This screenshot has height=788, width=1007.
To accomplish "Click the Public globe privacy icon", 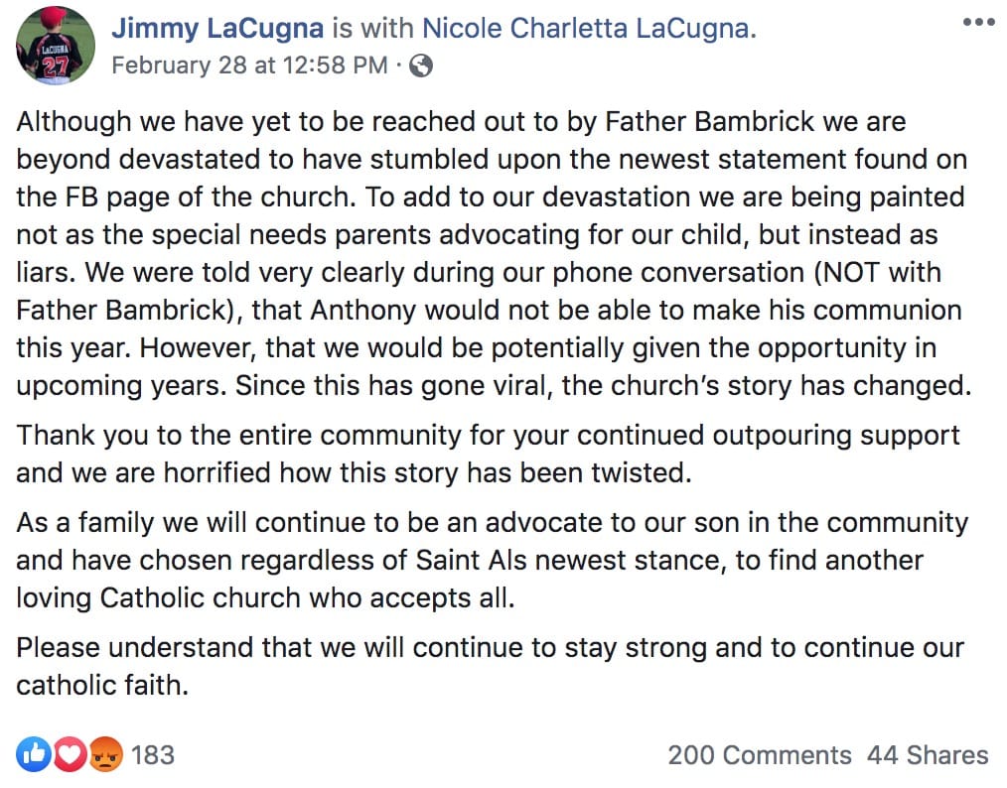I will pos(421,66).
